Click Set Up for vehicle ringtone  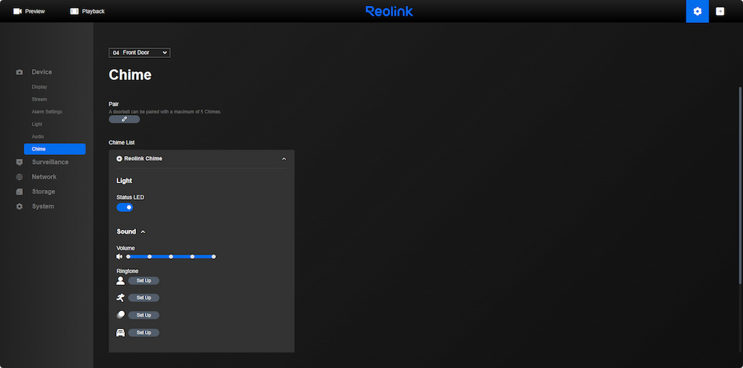click(x=143, y=332)
